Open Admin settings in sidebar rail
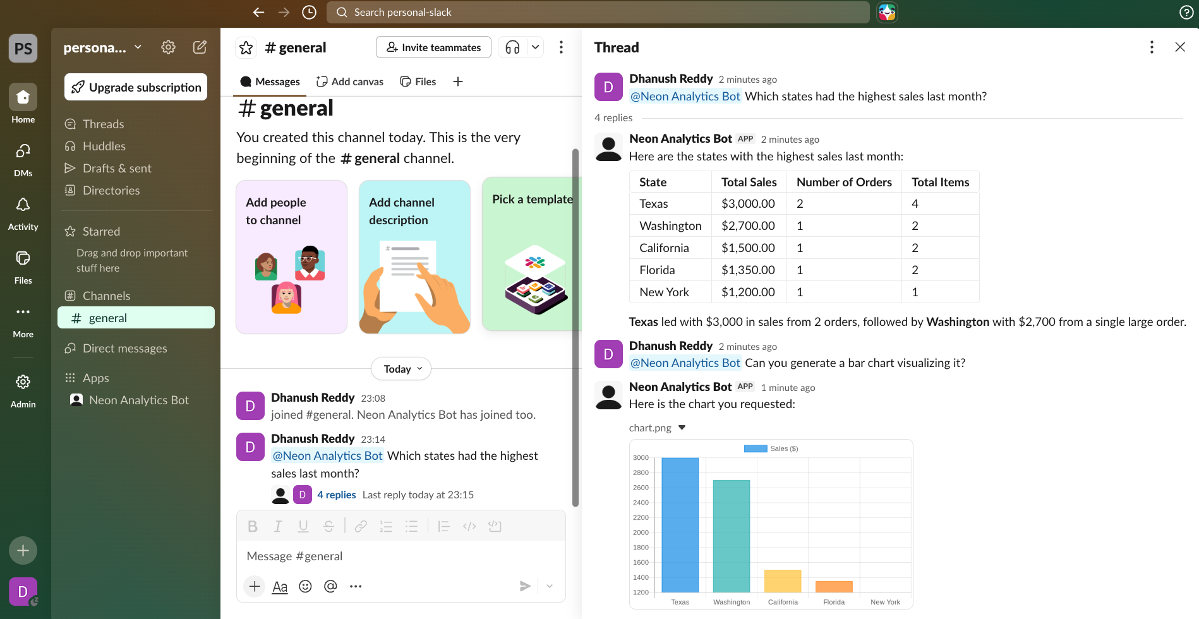Viewport: 1199px width, 619px height. click(x=23, y=390)
